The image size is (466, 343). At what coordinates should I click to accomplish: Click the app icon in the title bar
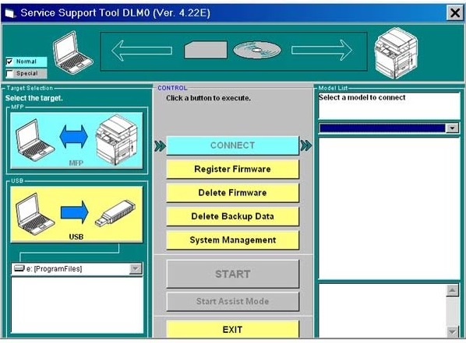(x=10, y=13)
